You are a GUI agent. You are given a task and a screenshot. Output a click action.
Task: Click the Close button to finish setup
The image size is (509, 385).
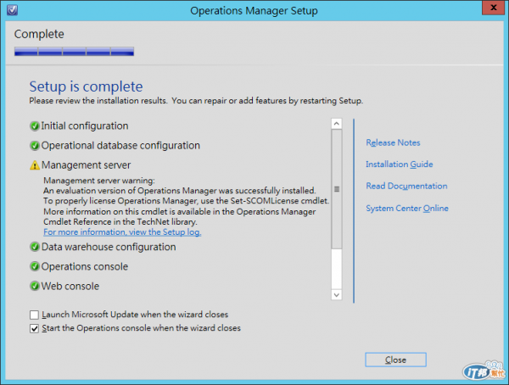[x=395, y=360]
